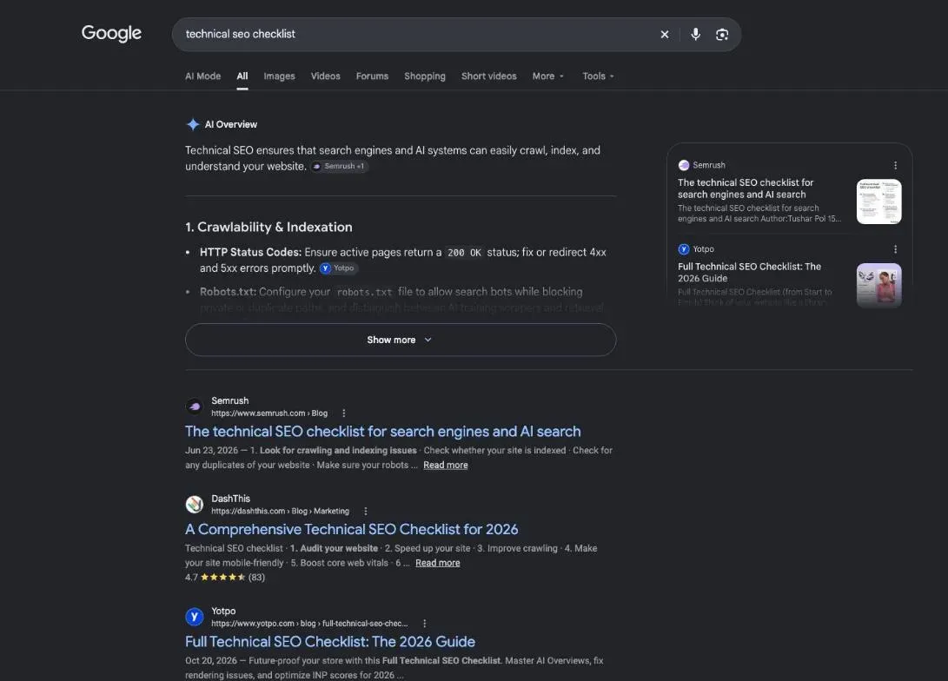Click the 'Semrush' site name in first result
948x681 pixels.
pyautogui.click(x=229, y=400)
